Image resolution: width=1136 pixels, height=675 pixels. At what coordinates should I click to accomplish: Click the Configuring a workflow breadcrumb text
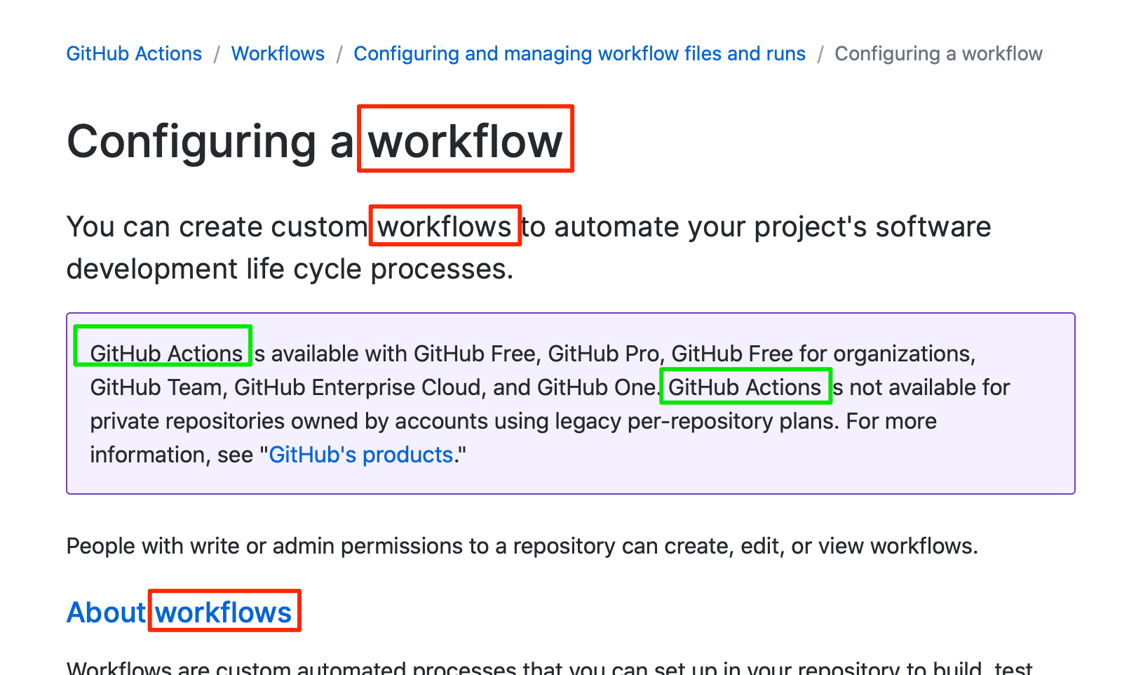click(x=938, y=54)
